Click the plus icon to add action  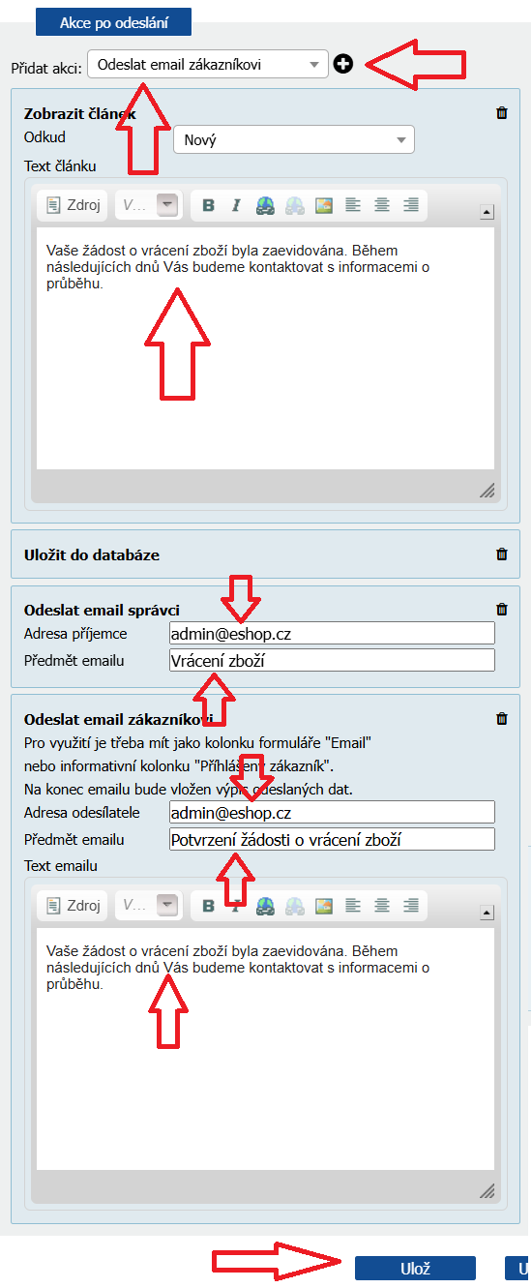click(342, 64)
